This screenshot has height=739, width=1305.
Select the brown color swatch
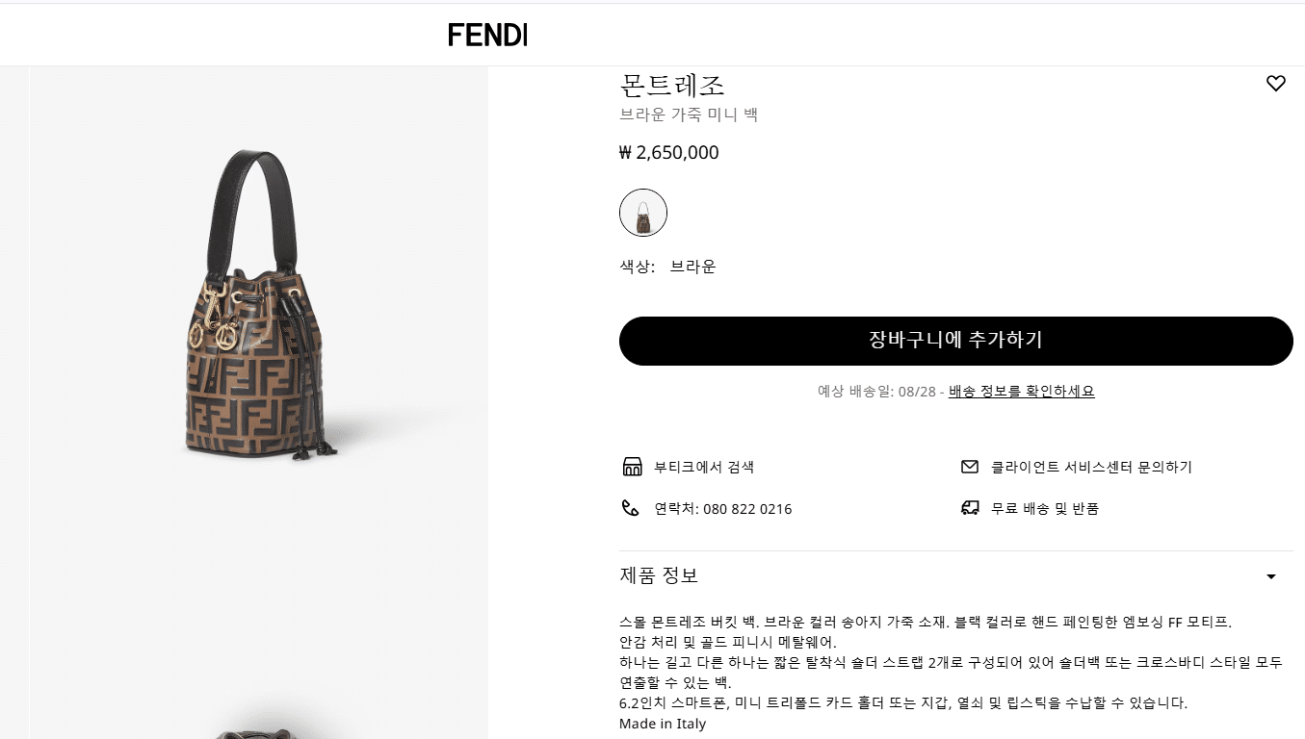click(x=643, y=213)
